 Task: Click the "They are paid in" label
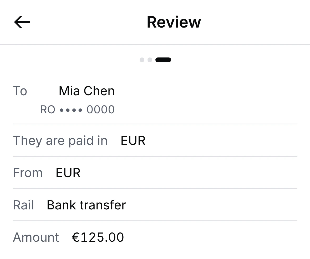click(60, 141)
